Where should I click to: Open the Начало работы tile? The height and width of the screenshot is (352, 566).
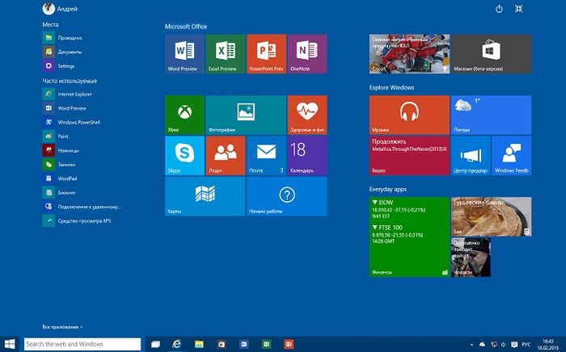(287, 196)
